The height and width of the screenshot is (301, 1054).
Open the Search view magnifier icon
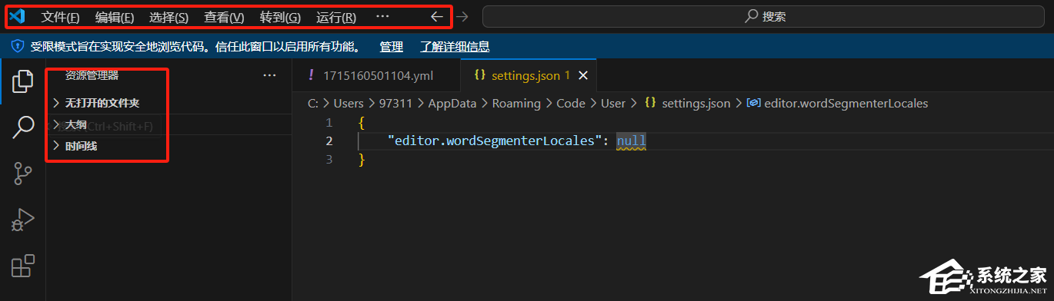[23, 127]
